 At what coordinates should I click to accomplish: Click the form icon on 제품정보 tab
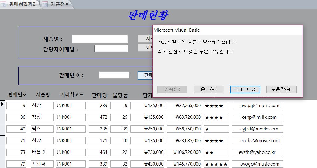[45, 4]
